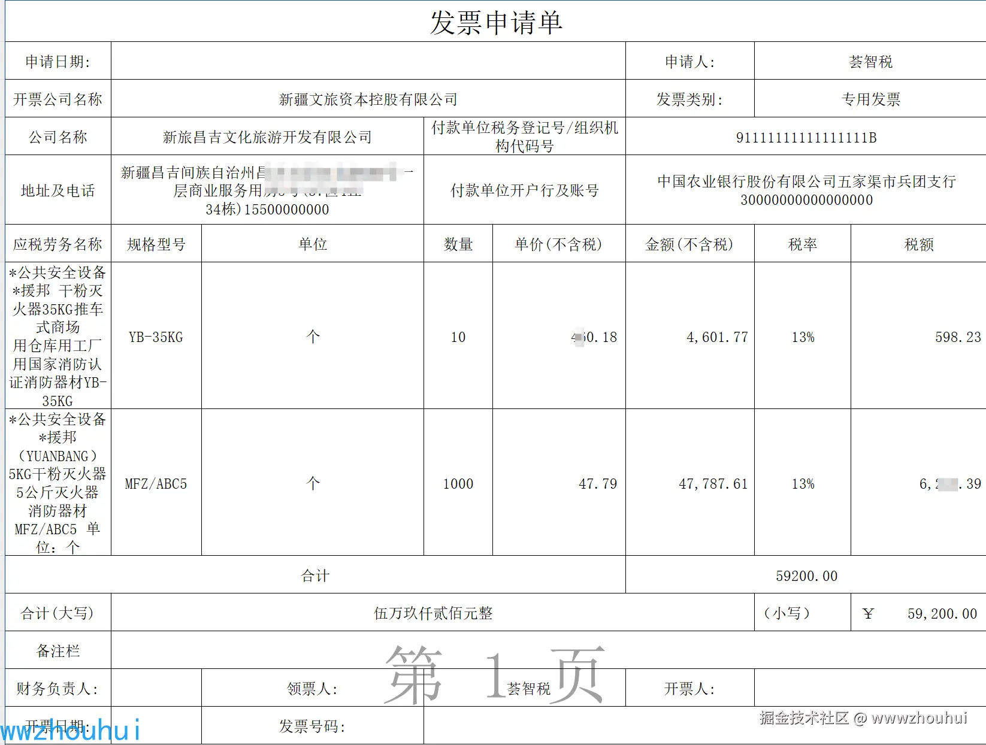Select the 地址及电话 label cell

click(58, 190)
